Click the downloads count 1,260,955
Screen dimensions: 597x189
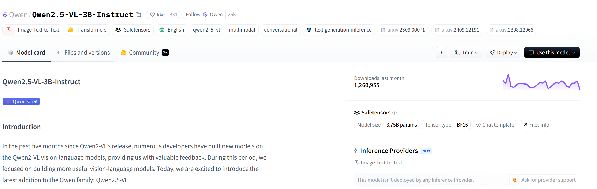367,85
